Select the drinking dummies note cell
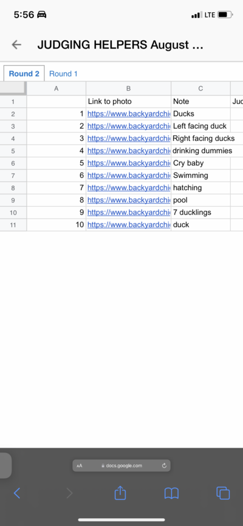Image resolution: width=243 pixels, height=526 pixels. pos(200,151)
